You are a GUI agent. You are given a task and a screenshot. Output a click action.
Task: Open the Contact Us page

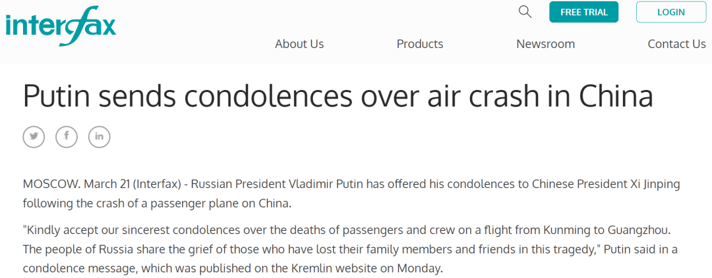pos(676,44)
